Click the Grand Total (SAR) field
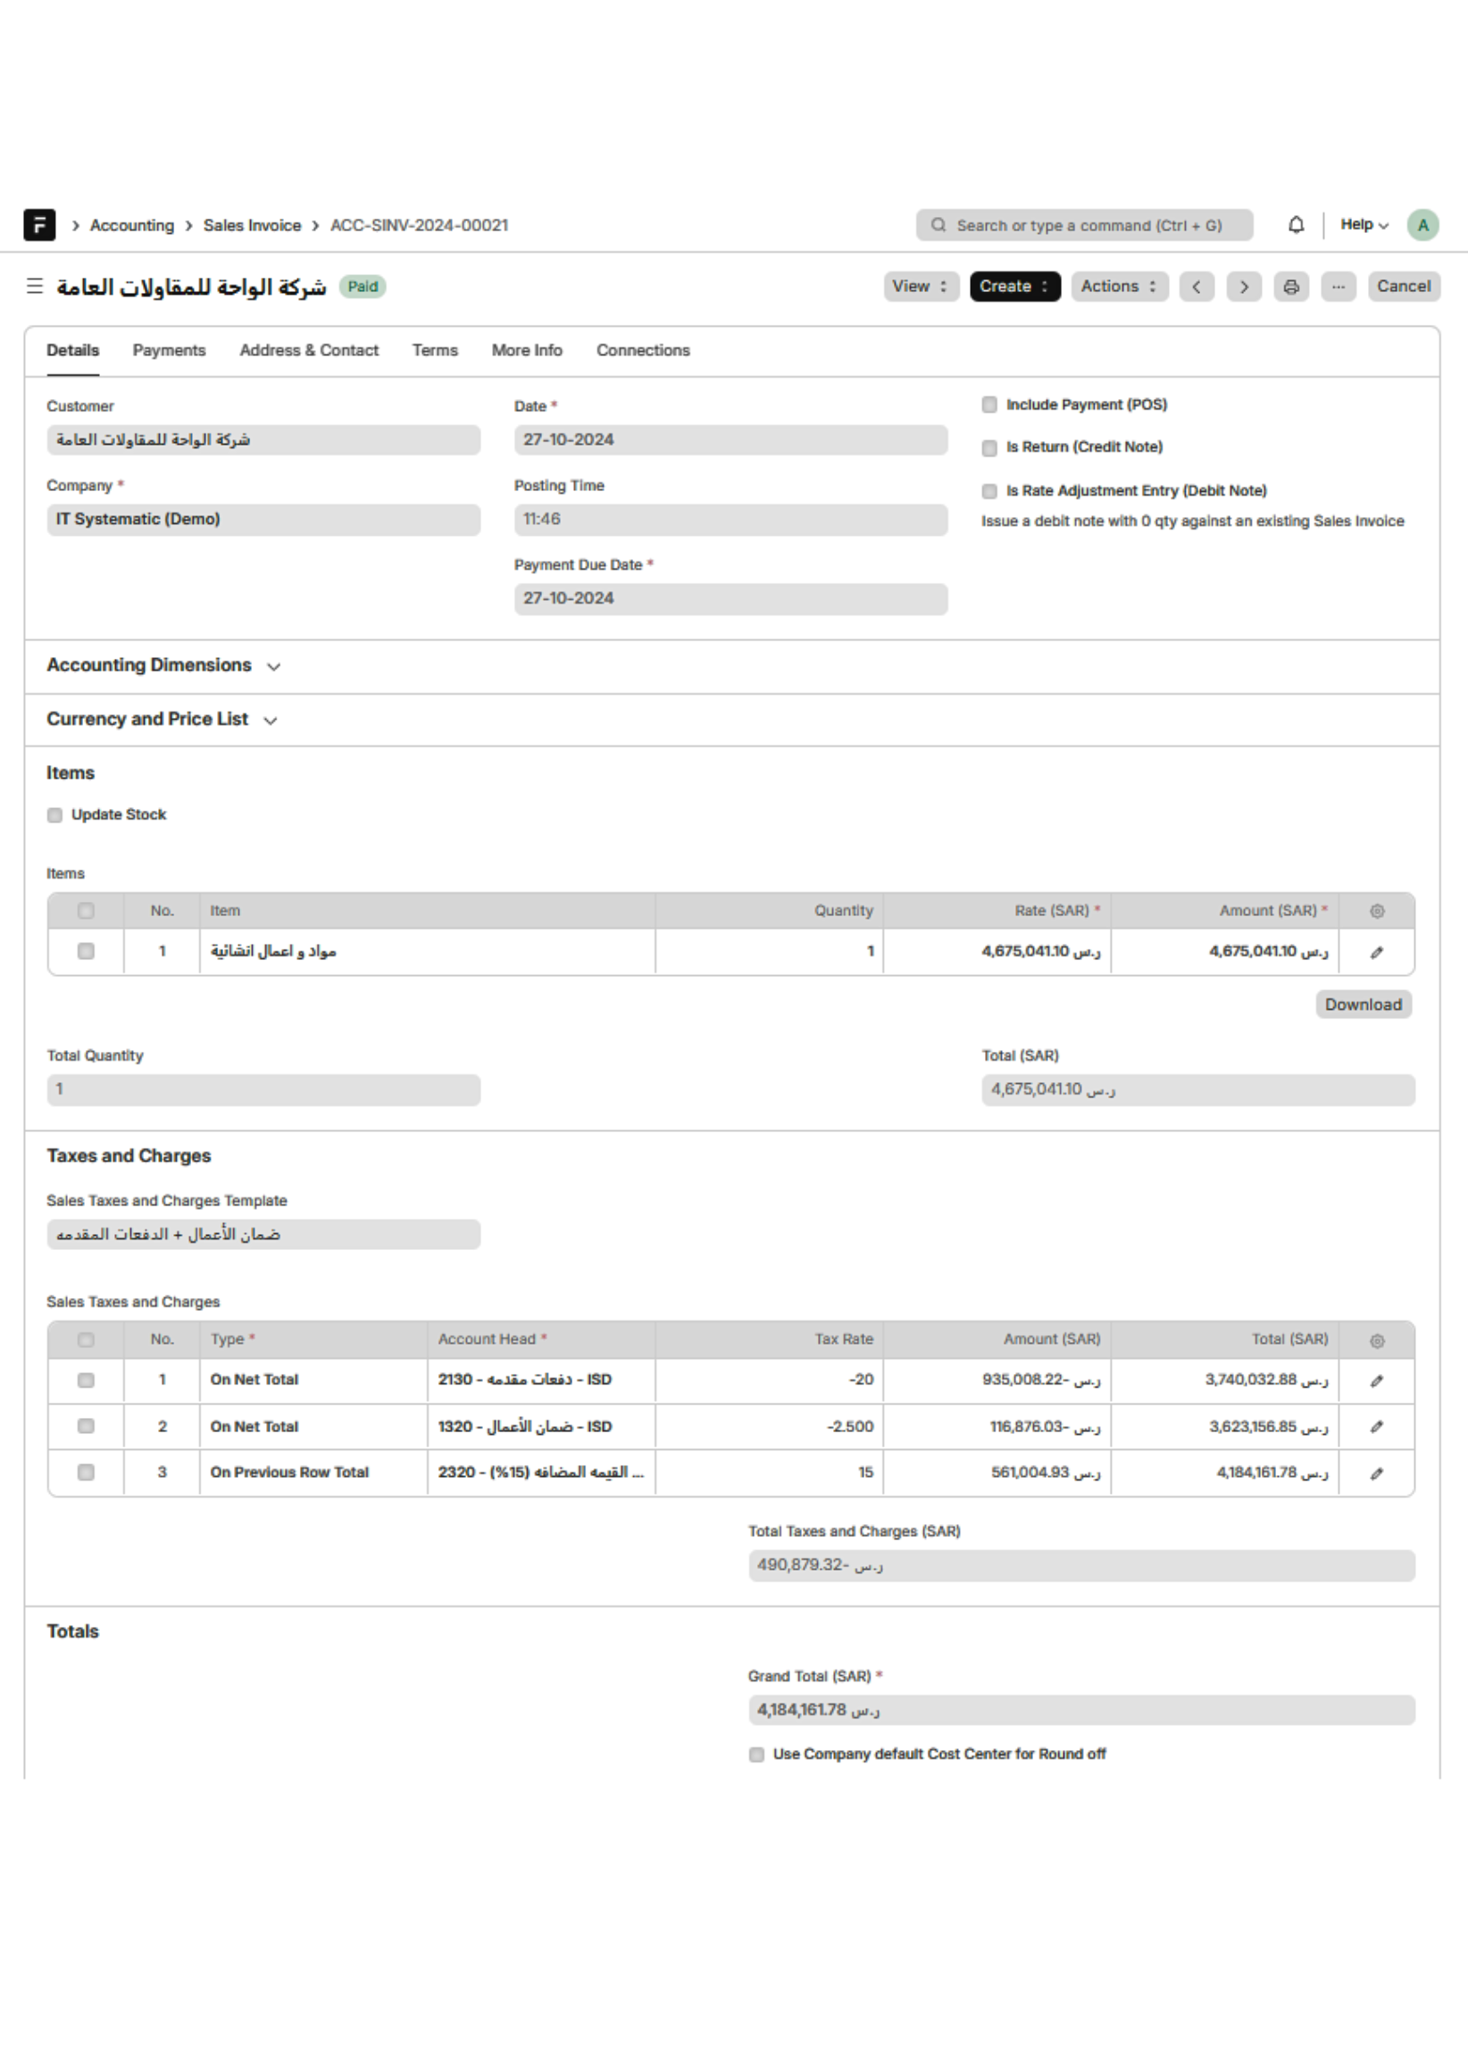Screen dimensions: 1468x2059 [1081, 1710]
